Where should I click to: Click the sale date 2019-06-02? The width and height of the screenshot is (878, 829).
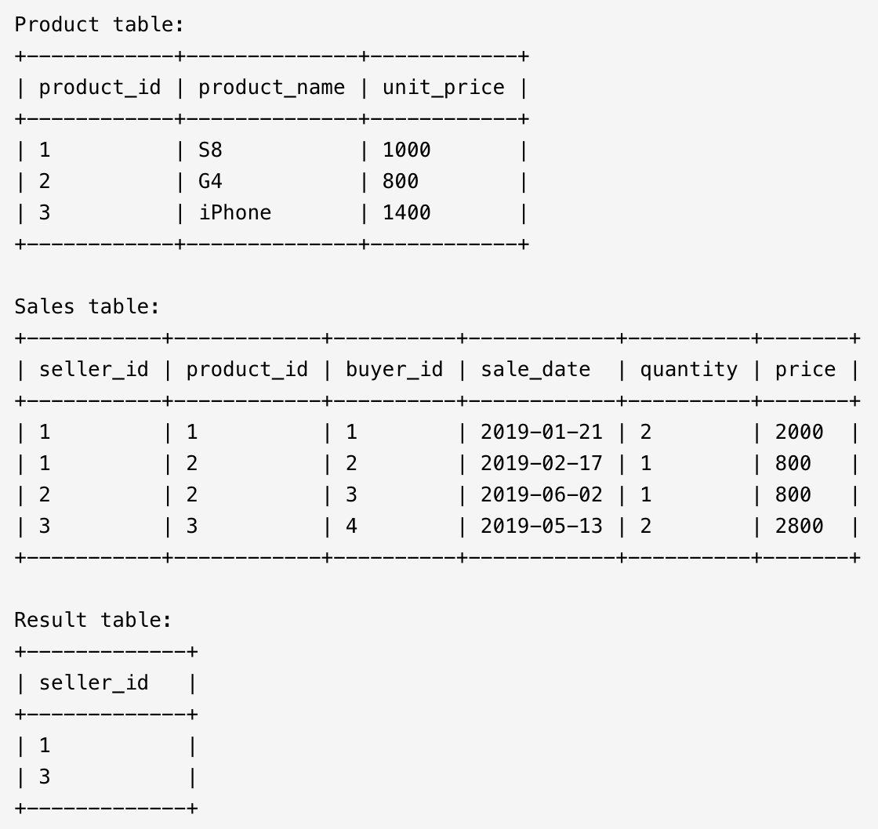pos(541,495)
